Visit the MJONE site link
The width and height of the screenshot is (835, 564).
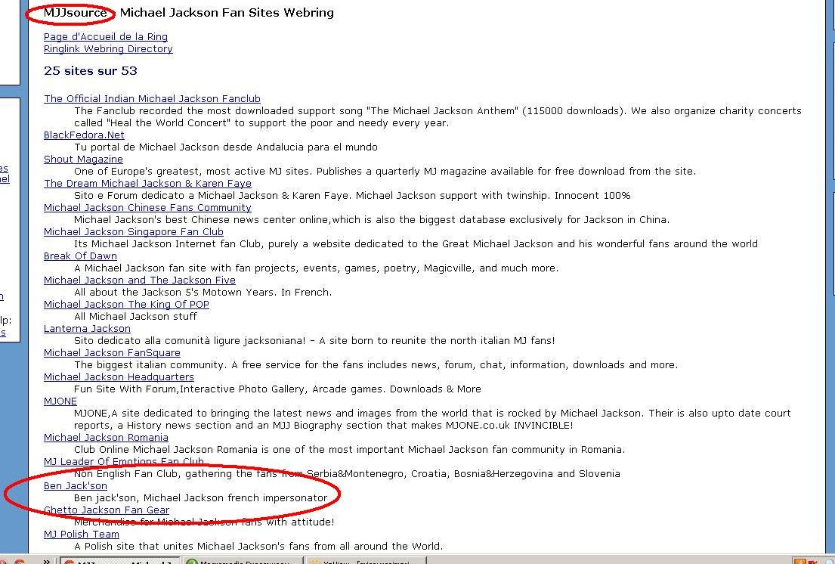coord(60,401)
